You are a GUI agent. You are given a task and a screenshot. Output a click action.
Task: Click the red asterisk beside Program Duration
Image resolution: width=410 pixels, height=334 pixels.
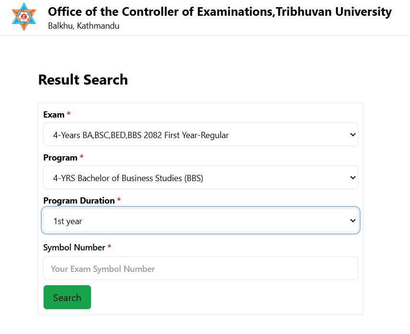(118, 200)
